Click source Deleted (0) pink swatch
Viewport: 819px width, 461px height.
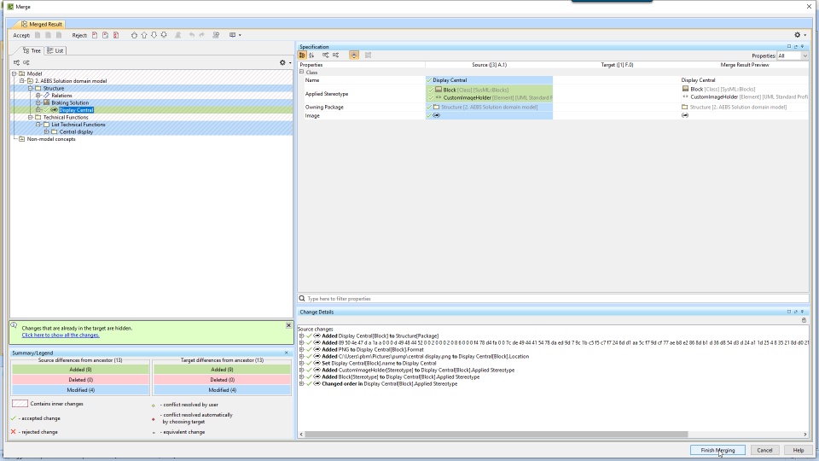pos(80,380)
